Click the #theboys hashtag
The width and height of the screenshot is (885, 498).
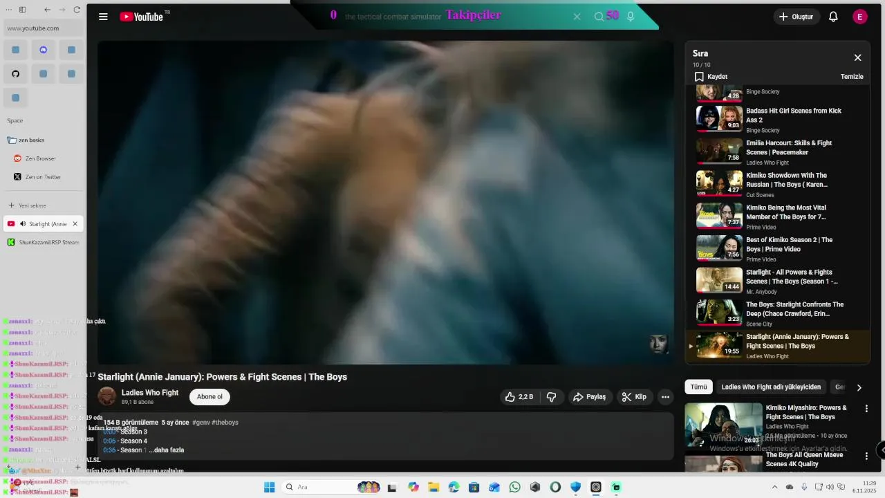(225, 423)
